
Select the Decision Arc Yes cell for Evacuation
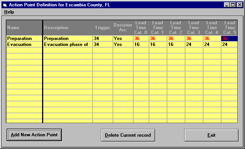pyautogui.click(x=123, y=44)
